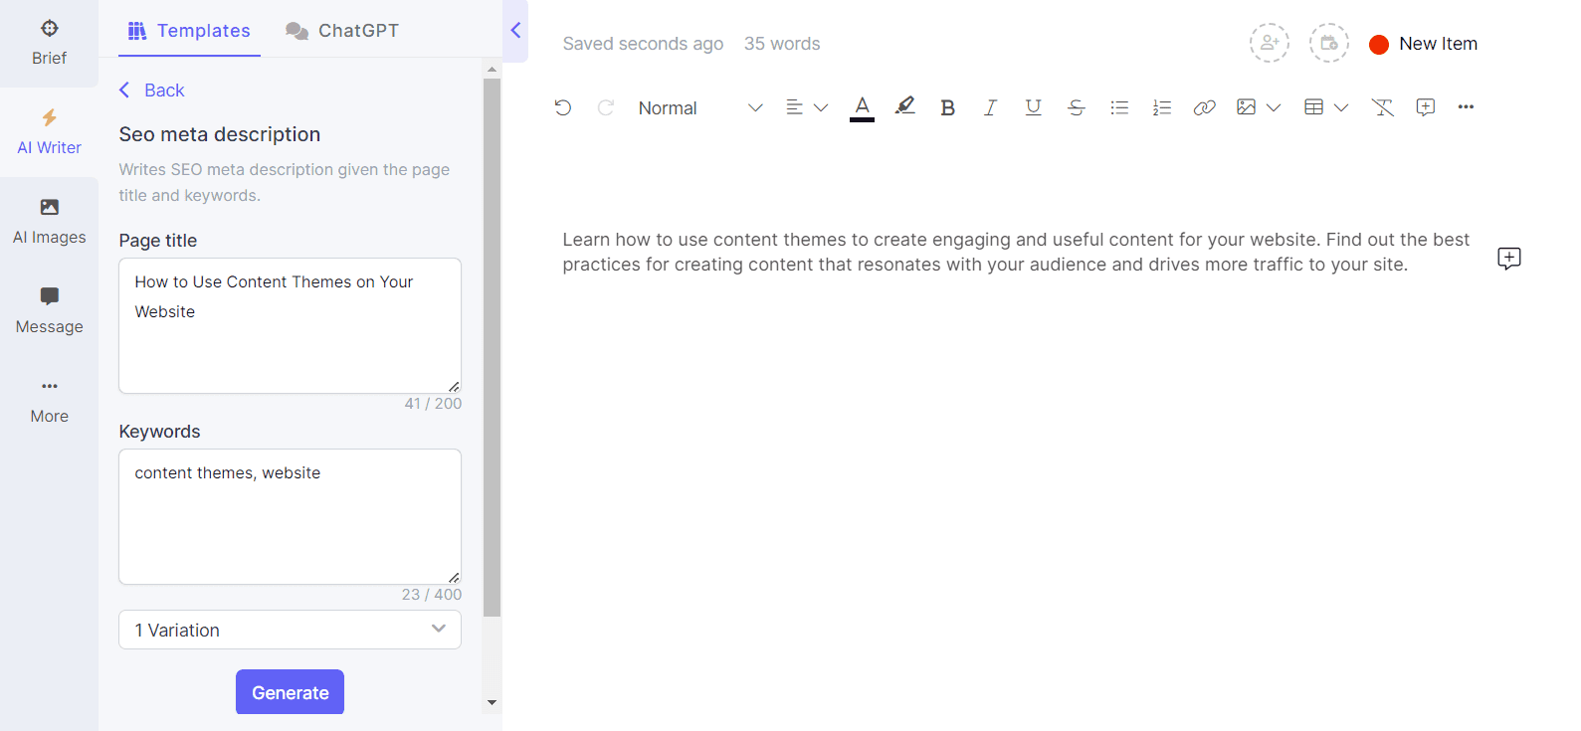
Task: Click the Seo meta description heading
Action: point(220,134)
